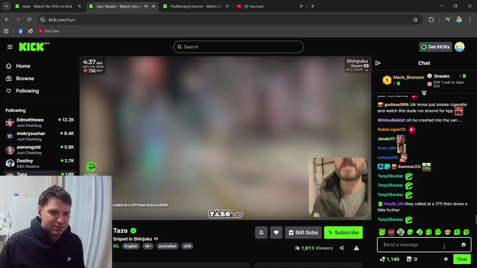The image size is (477, 268).
Task: Go to Home in sidebar
Action: pos(23,66)
